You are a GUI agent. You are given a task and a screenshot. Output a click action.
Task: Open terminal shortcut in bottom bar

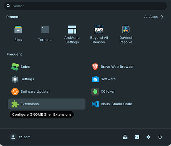click(137, 137)
